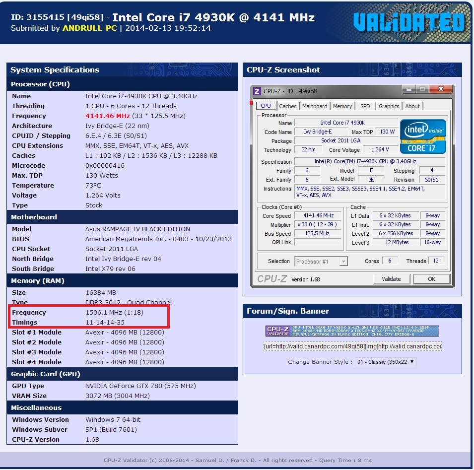
Task: Click the Slot #1 Module Avexir row
Action: 122,333
